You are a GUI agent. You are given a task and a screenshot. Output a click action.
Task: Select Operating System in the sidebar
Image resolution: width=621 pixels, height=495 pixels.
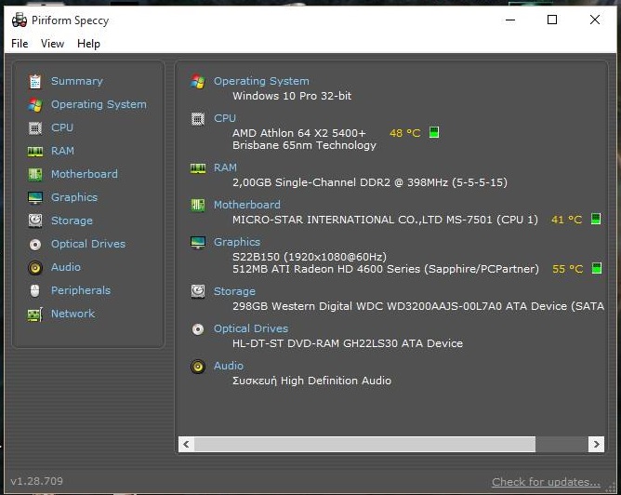pos(99,104)
